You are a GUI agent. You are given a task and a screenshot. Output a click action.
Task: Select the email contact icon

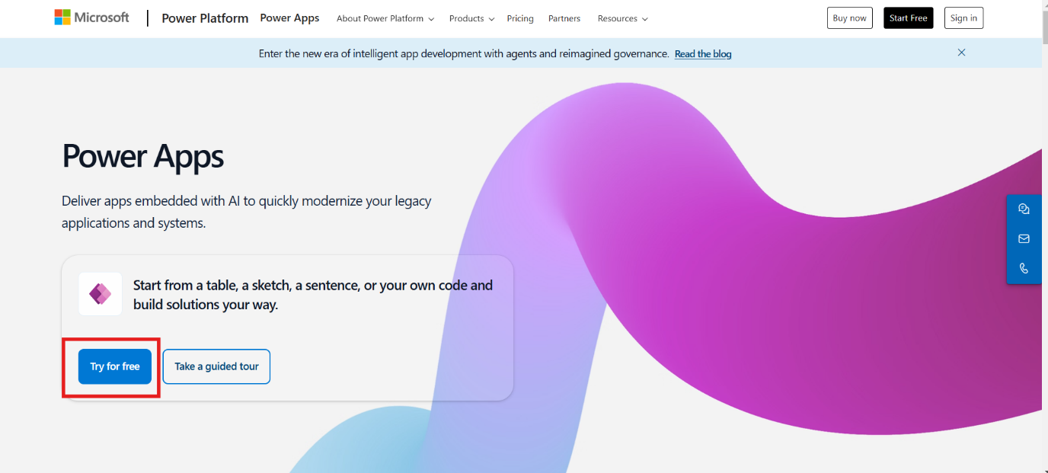(x=1024, y=238)
